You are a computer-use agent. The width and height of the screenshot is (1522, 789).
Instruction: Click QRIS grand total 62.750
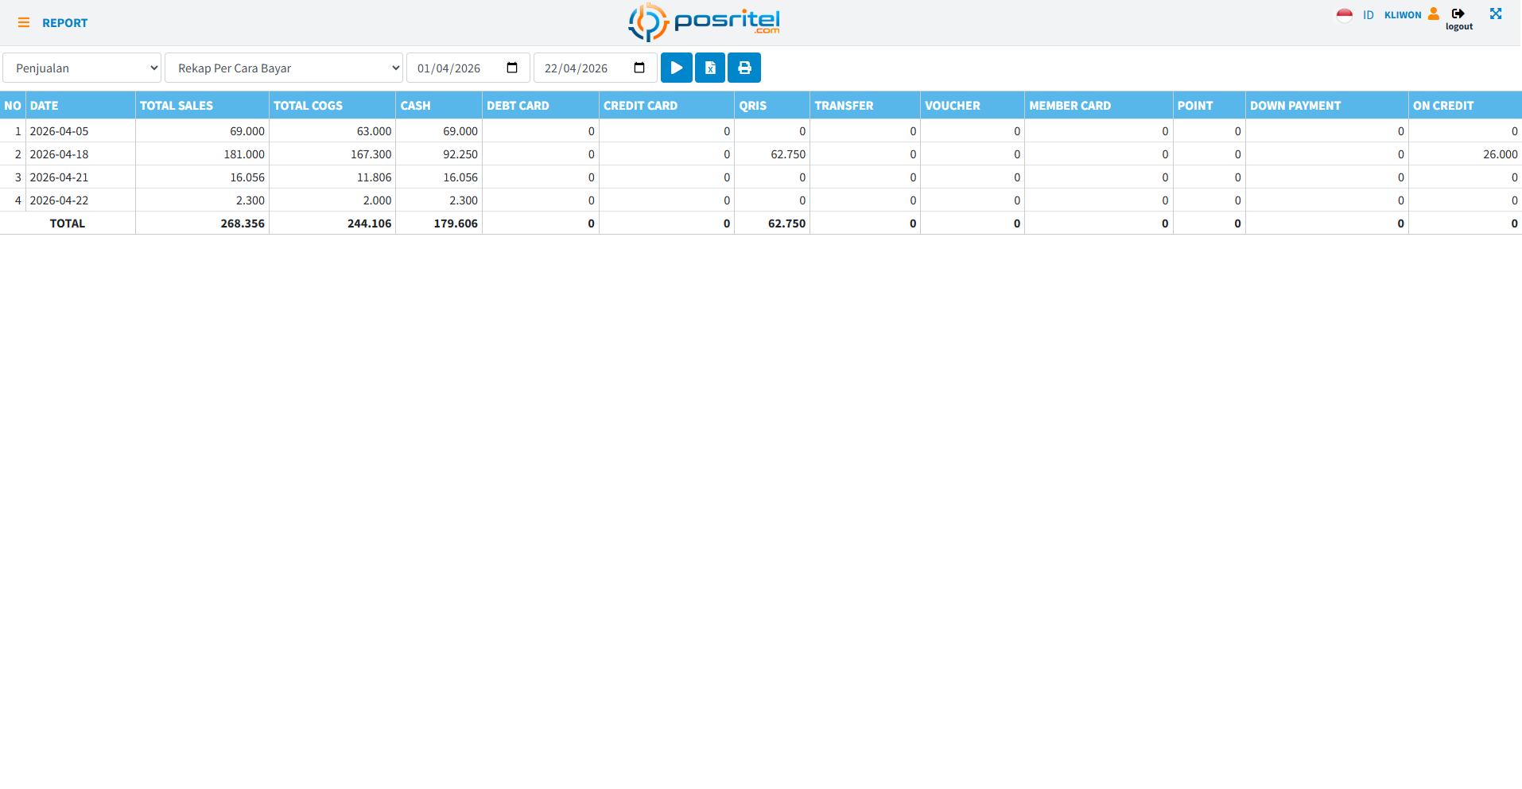pyautogui.click(x=787, y=223)
